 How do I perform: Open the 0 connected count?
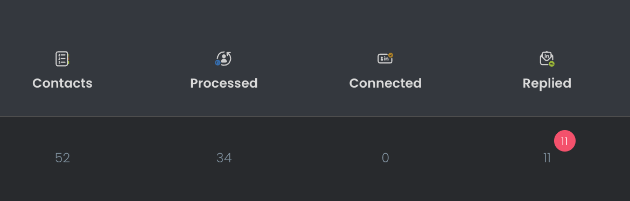[x=386, y=158]
